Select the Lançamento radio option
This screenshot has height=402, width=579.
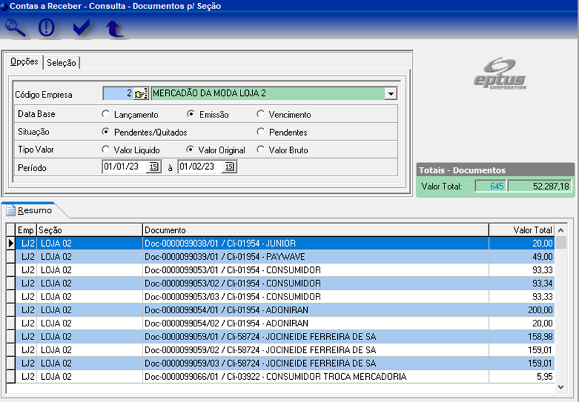106,114
